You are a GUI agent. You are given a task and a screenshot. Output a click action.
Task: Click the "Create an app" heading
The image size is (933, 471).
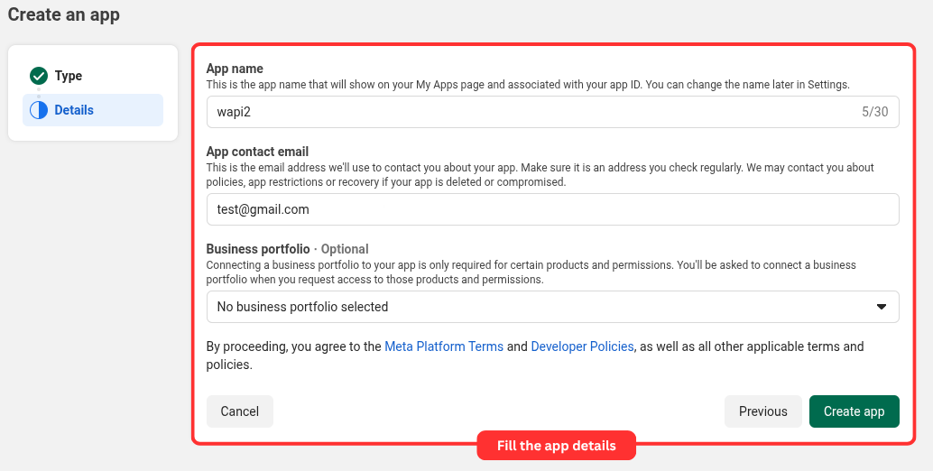point(64,14)
